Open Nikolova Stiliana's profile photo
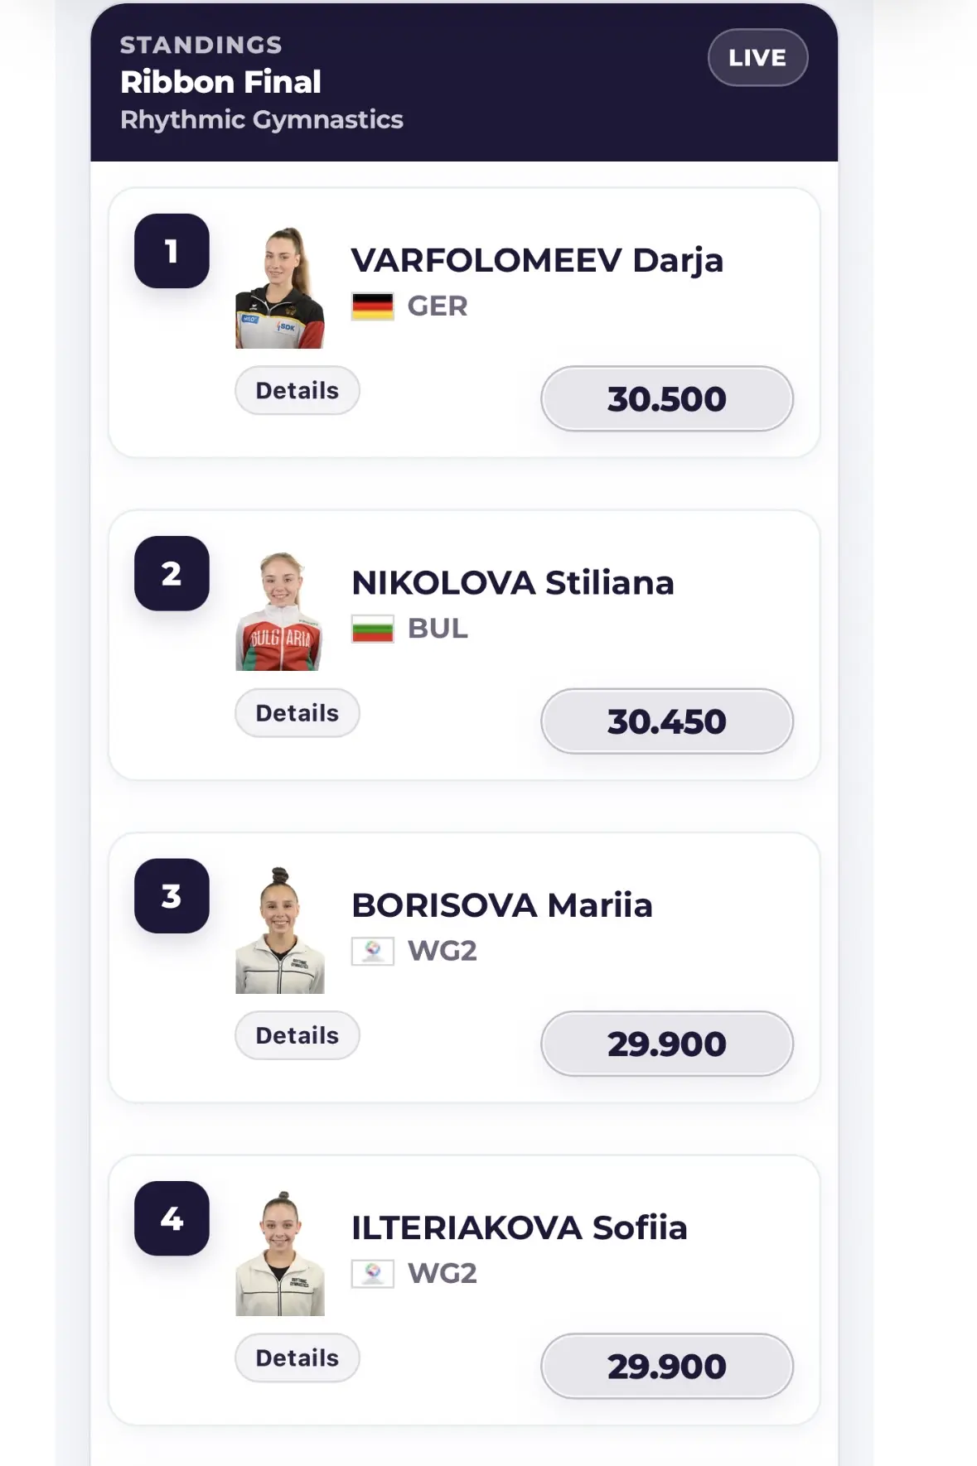Viewport: 977px width, 1466px height. coord(280,610)
